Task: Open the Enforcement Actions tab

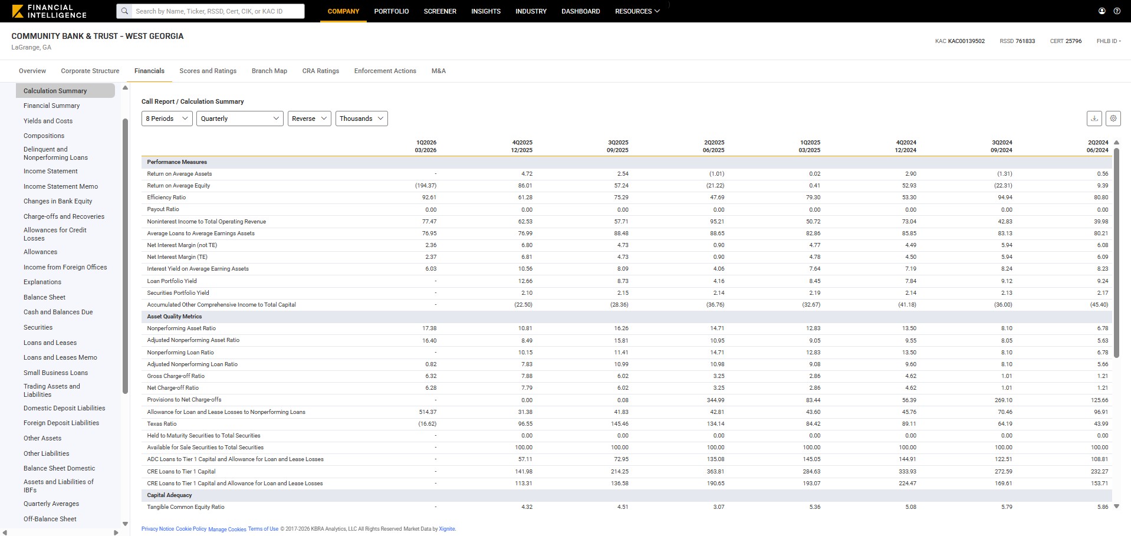Action: [x=385, y=71]
